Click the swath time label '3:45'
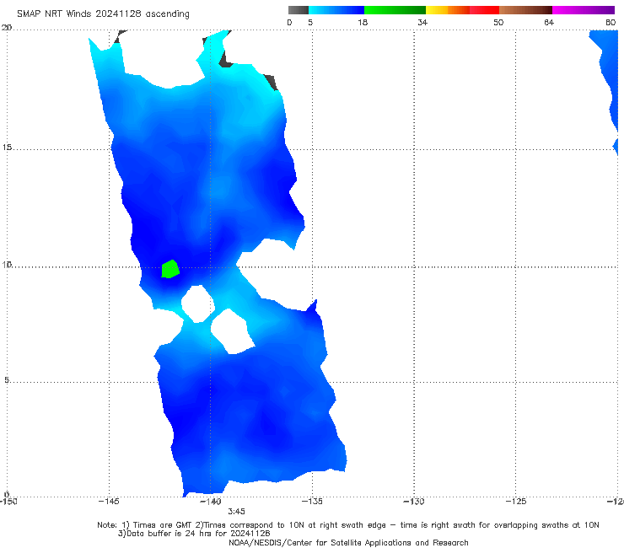Viewport: 624px width, 548px height. pos(236,512)
